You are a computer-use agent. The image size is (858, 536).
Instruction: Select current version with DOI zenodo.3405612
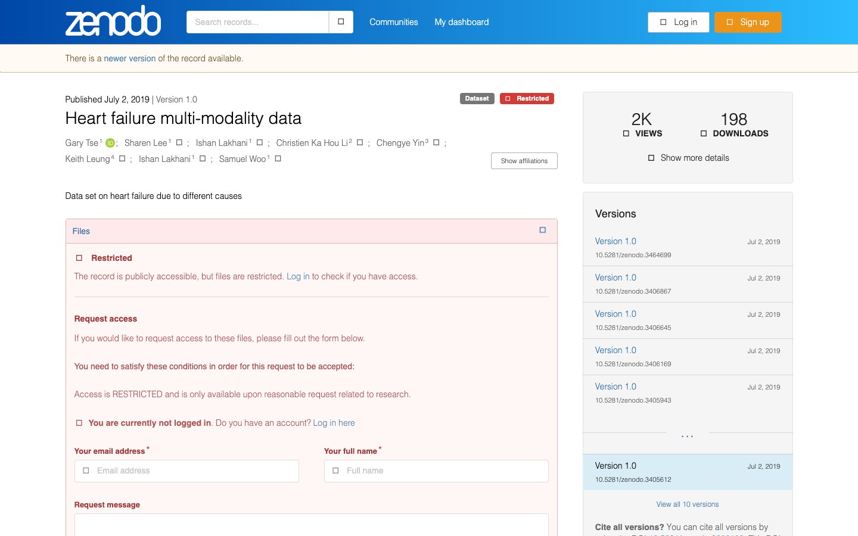coord(688,472)
